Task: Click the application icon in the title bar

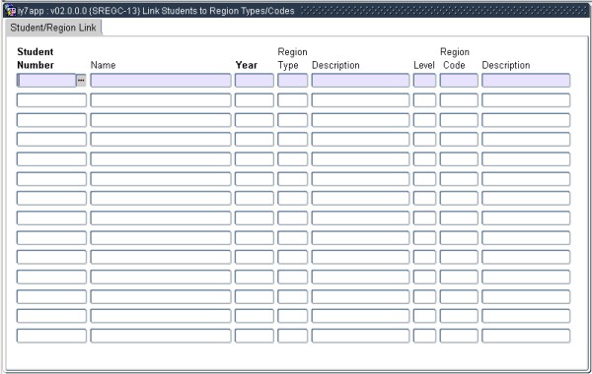Action: [x=10, y=10]
